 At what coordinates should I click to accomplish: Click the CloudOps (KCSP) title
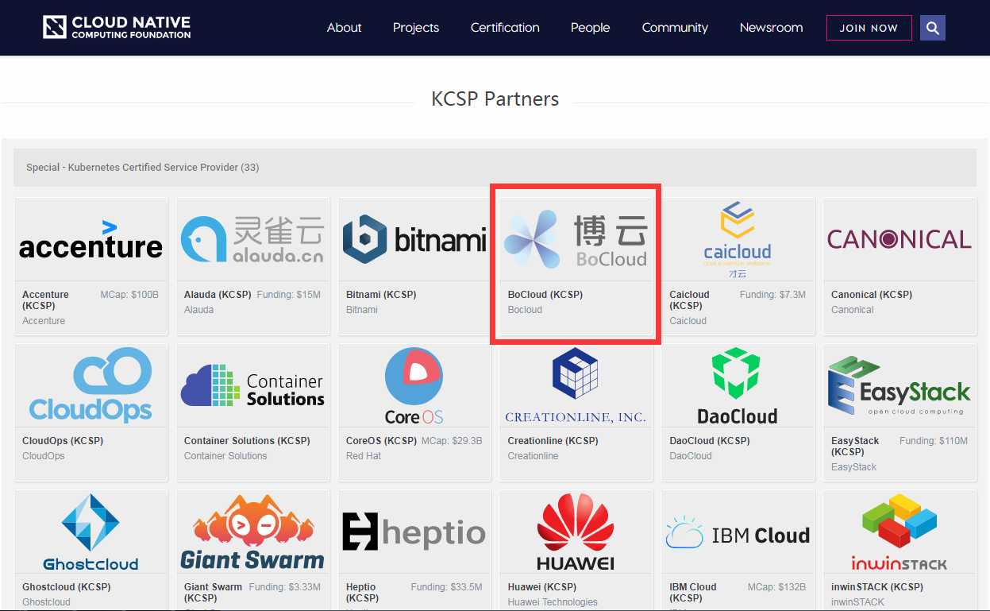pos(63,441)
